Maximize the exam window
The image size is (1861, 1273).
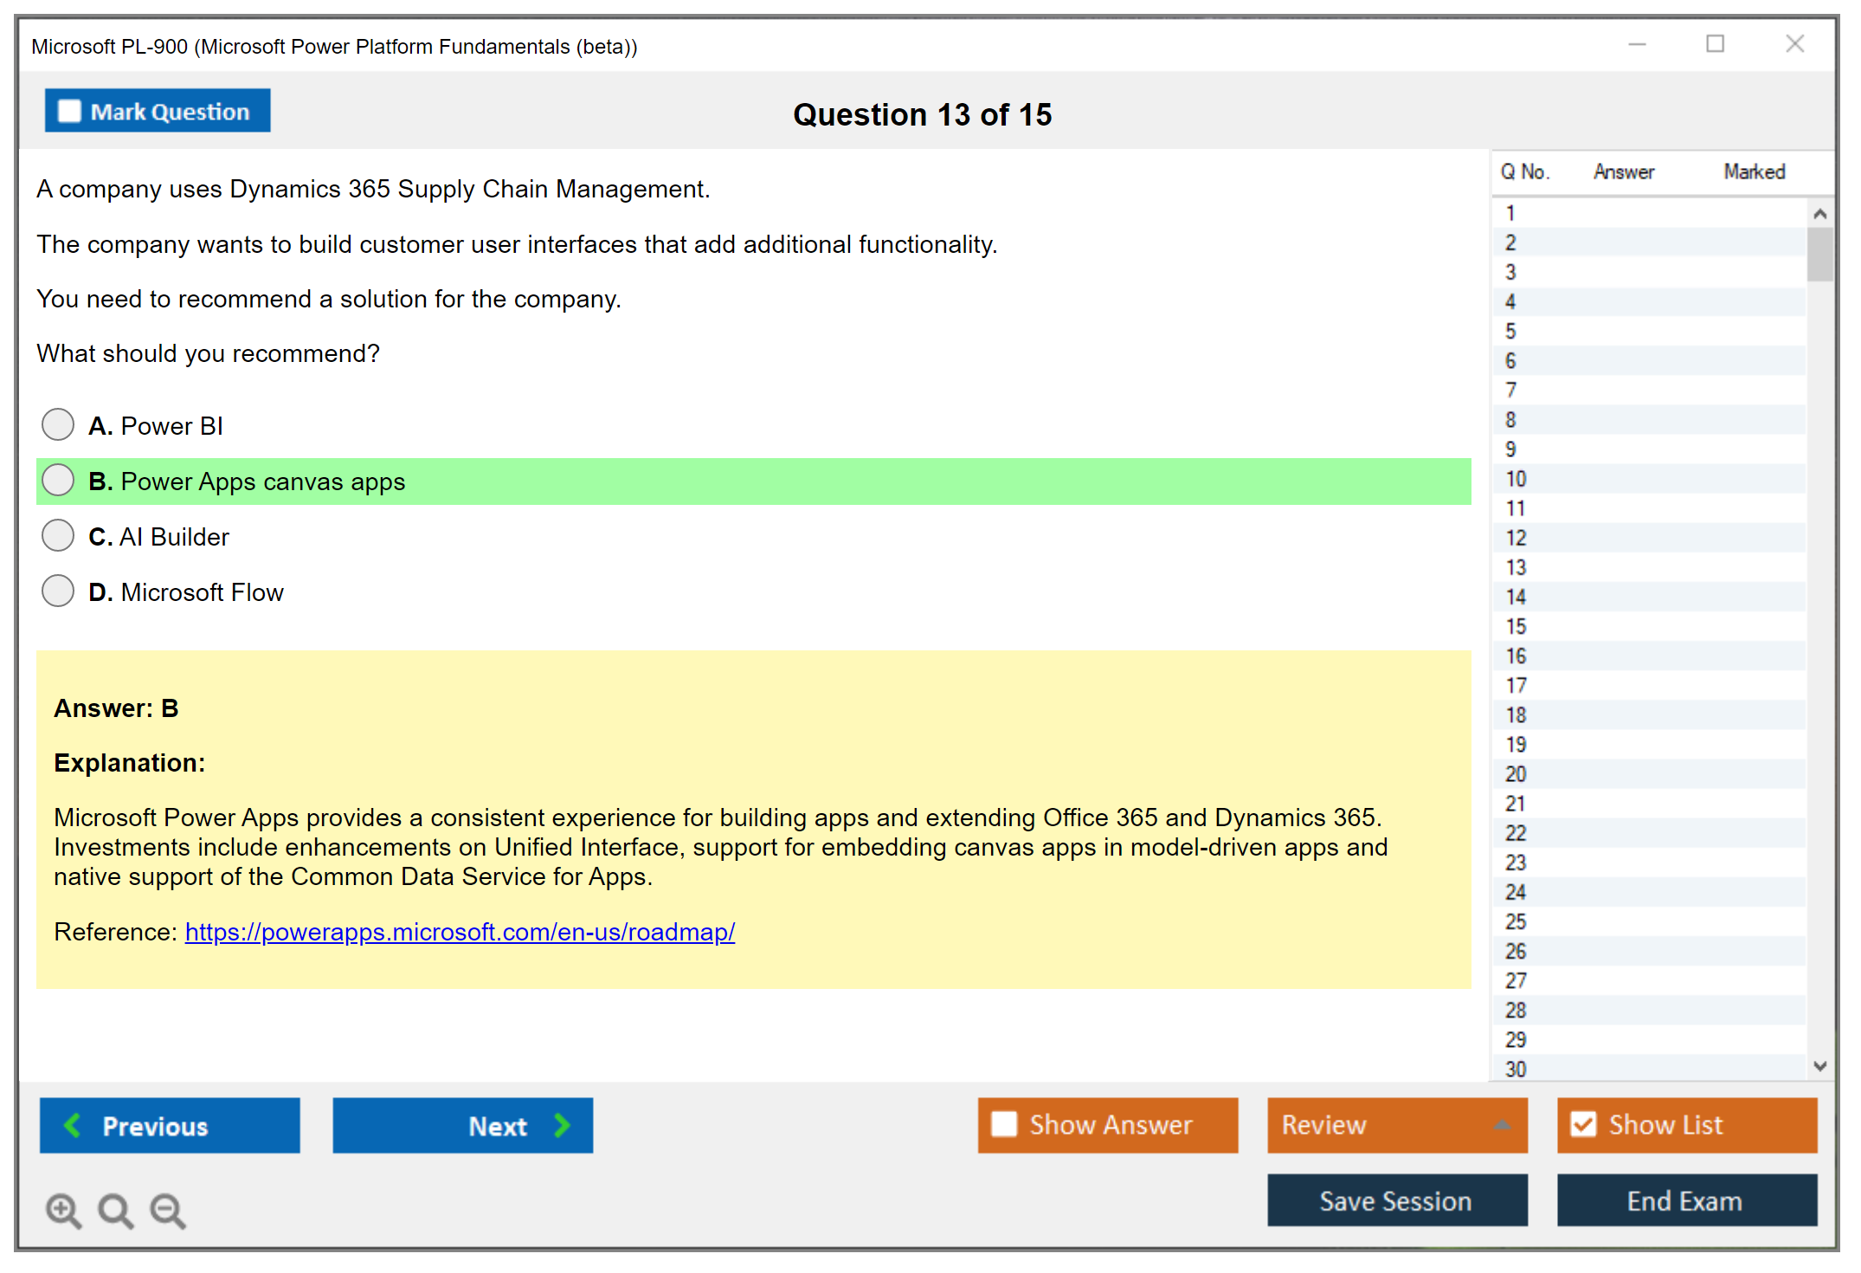tap(1715, 44)
